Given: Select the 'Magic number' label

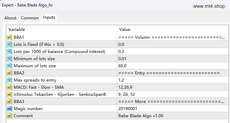Looking at the screenshot, I should click(x=28, y=109).
